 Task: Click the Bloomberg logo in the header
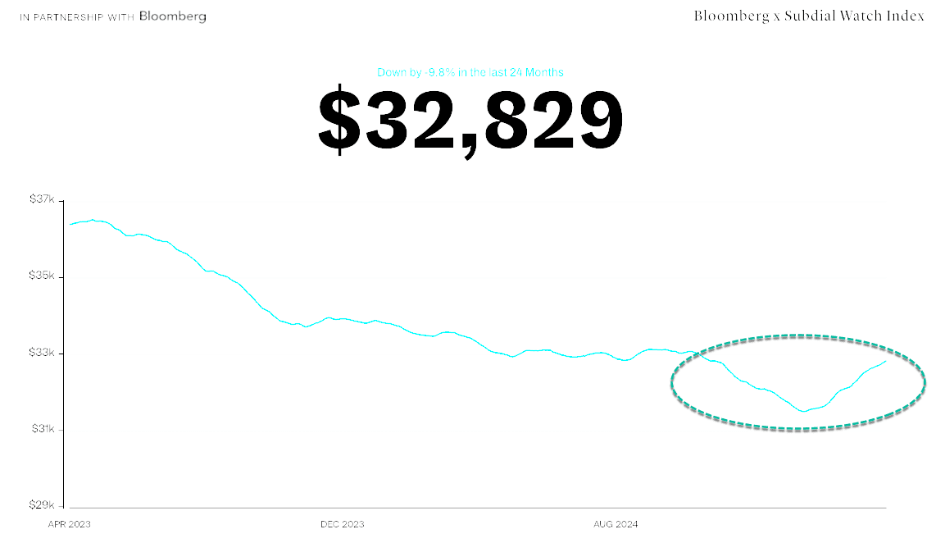(172, 16)
